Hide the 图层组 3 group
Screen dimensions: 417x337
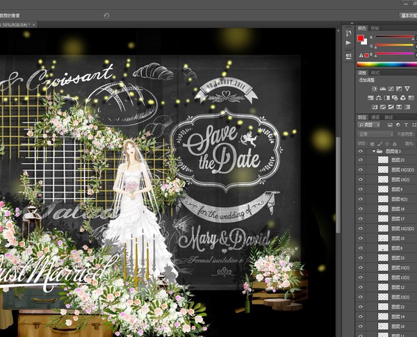pyautogui.click(x=361, y=151)
